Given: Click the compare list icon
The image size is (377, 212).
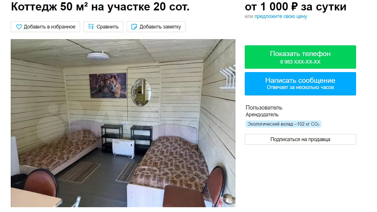Looking at the screenshot, I should coord(91,27).
